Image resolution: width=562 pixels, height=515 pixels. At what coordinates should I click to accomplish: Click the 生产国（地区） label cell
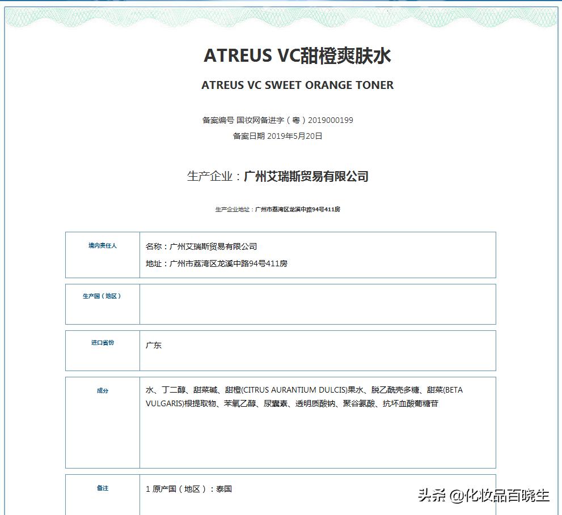(102, 295)
